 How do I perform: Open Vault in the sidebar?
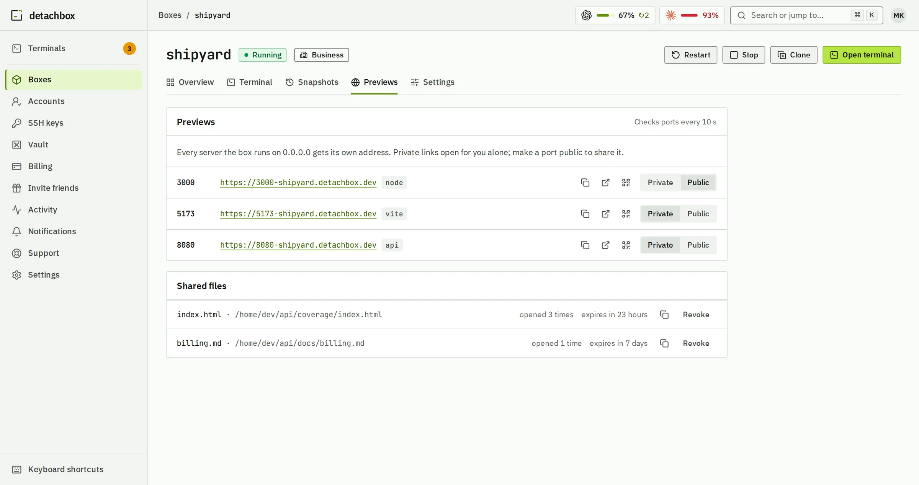[74, 145]
